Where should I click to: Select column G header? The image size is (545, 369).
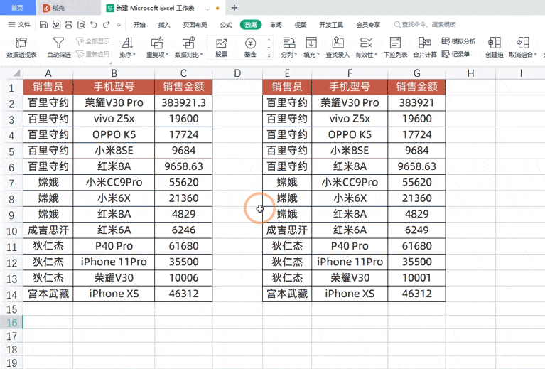[x=417, y=73]
